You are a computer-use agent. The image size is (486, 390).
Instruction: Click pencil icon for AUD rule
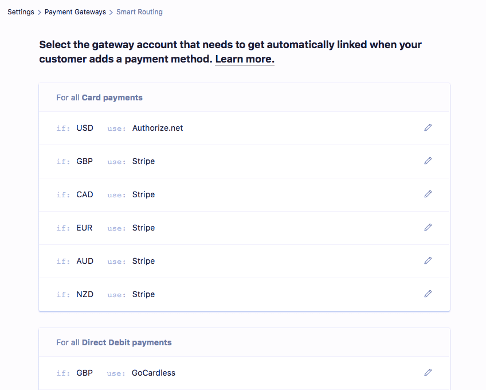coord(428,260)
